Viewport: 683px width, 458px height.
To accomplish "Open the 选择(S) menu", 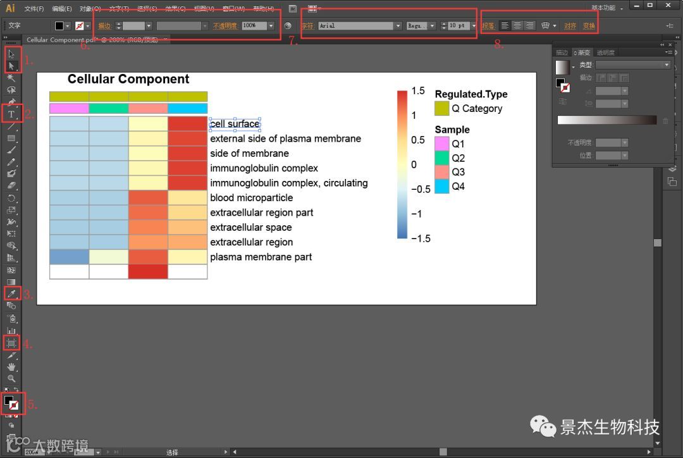I will 147,8.
